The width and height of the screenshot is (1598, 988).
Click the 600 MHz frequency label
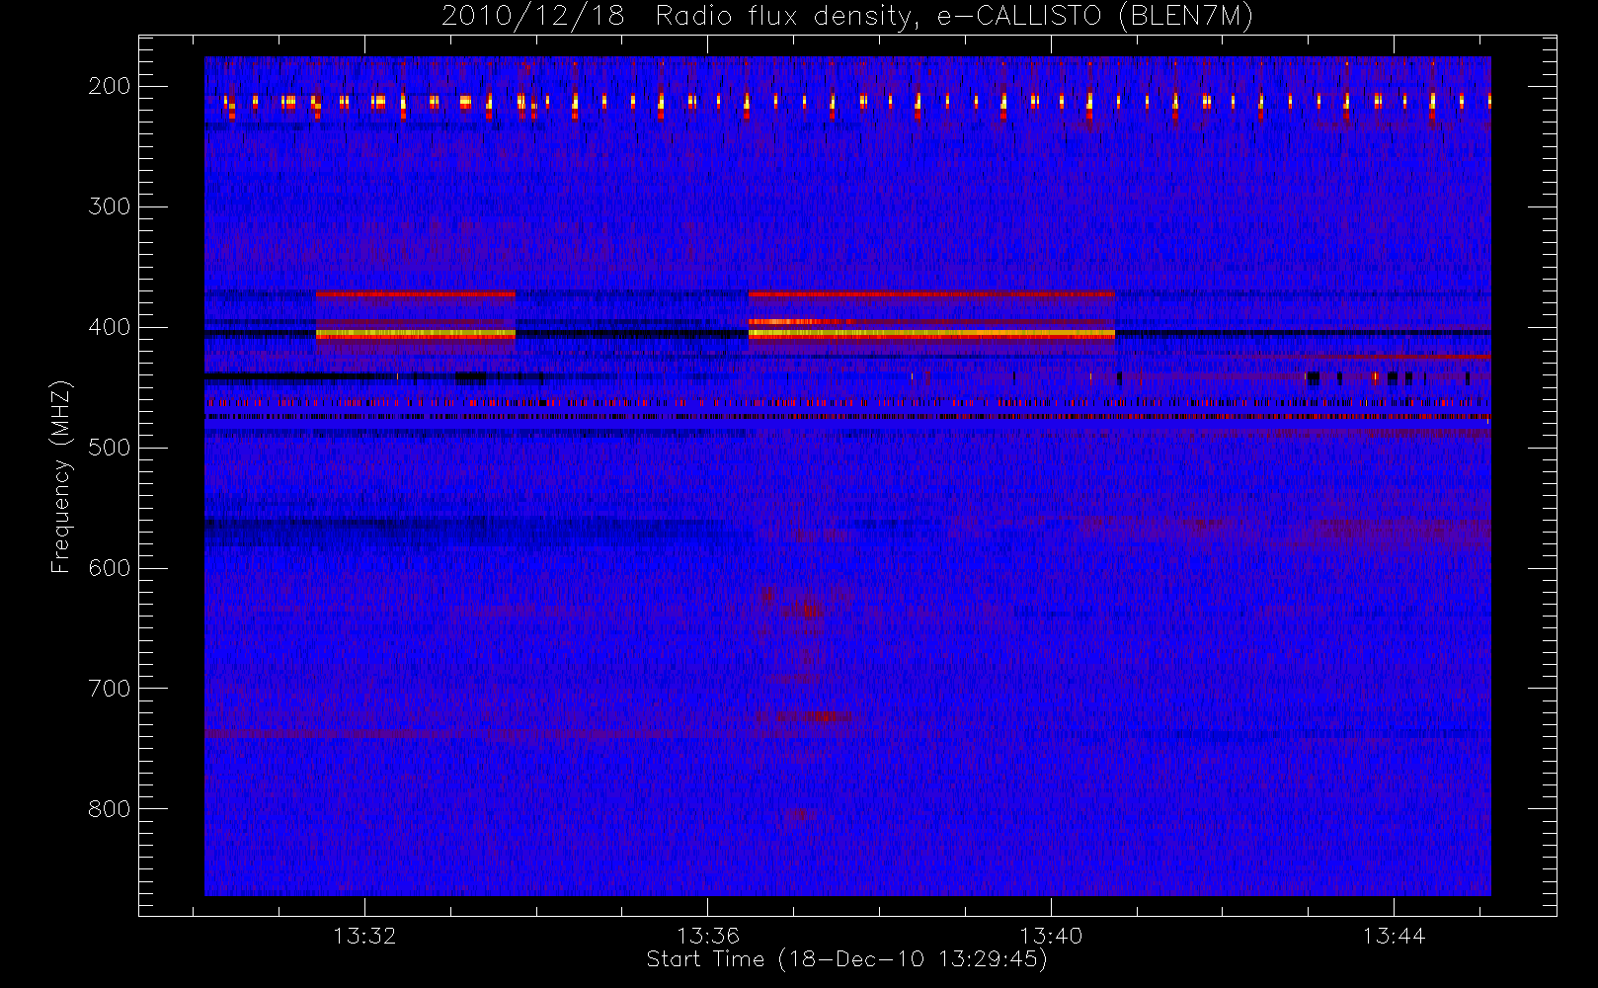pyautogui.click(x=109, y=568)
